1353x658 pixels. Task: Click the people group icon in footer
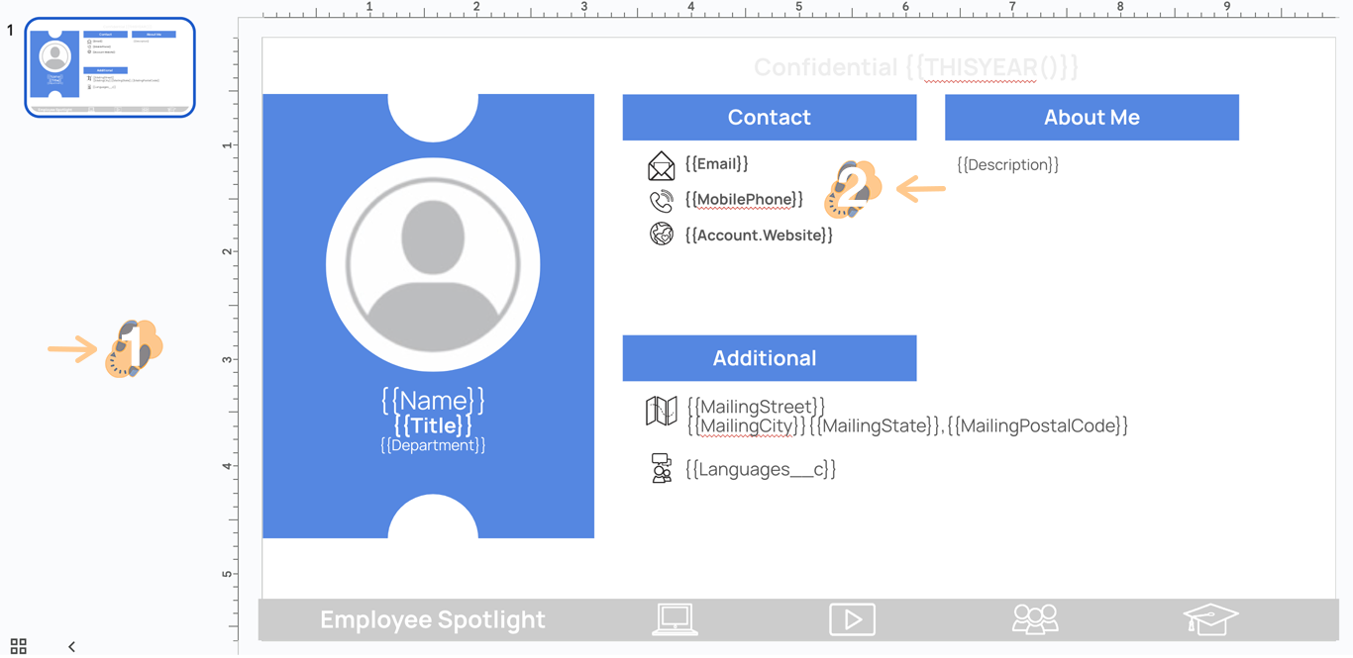(1034, 619)
